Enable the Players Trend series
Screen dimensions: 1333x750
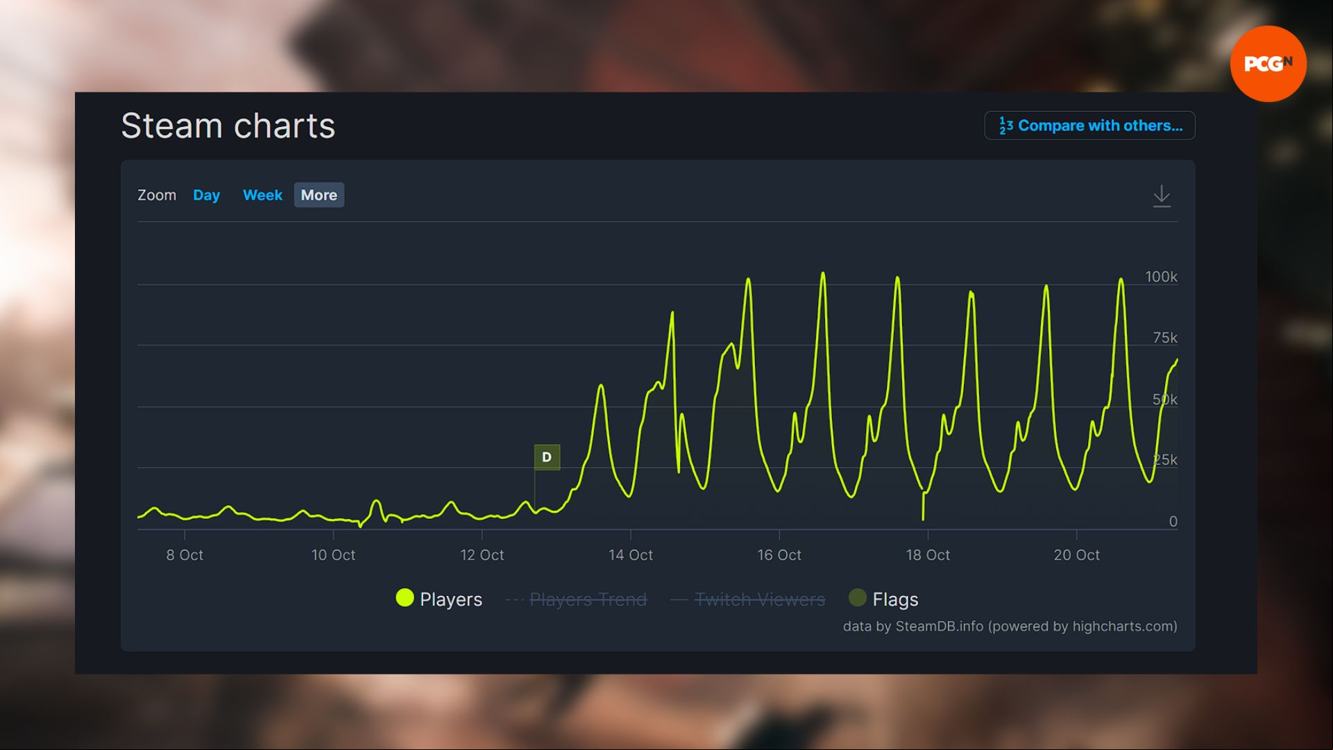[x=577, y=599]
